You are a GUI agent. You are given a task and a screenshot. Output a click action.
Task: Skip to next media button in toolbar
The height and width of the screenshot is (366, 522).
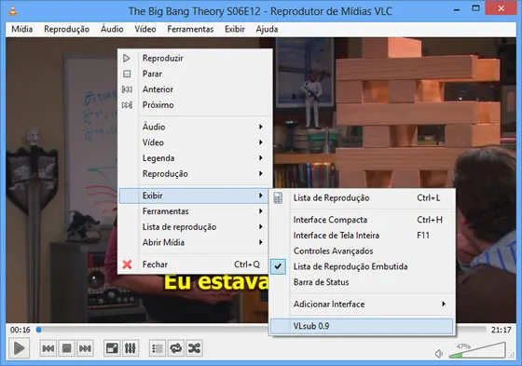tap(85, 348)
